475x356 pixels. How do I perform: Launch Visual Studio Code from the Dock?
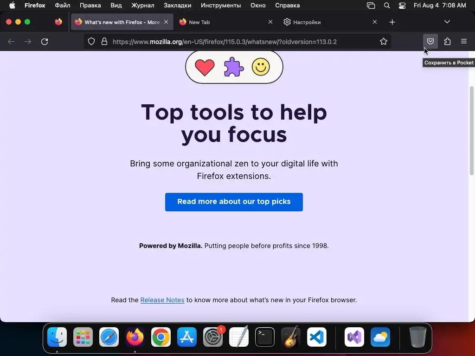pos(316,337)
